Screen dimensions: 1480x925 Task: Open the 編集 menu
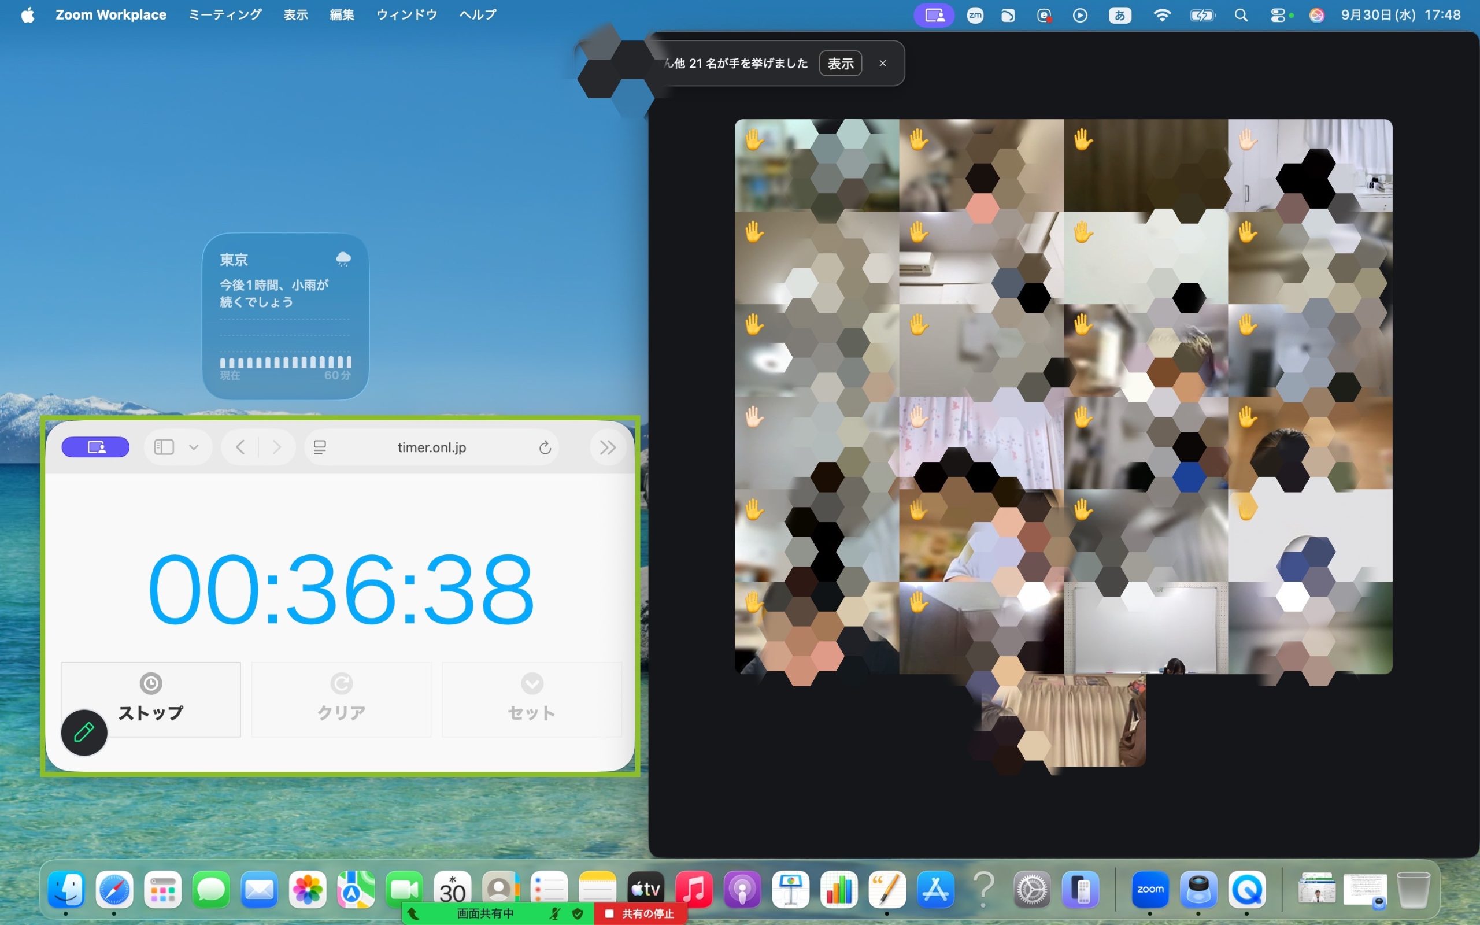342,14
